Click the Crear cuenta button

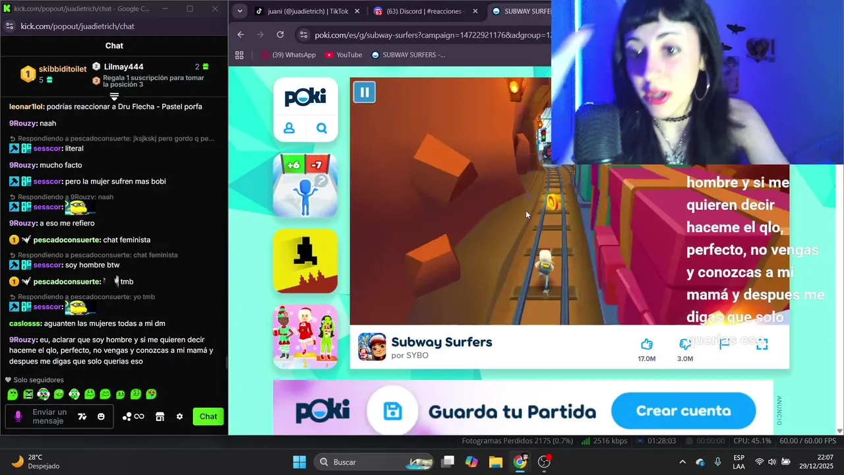coord(683,411)
